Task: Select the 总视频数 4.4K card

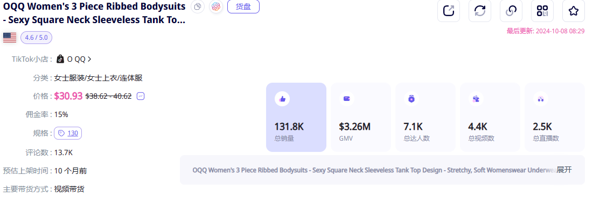Action: pos(490,117)
